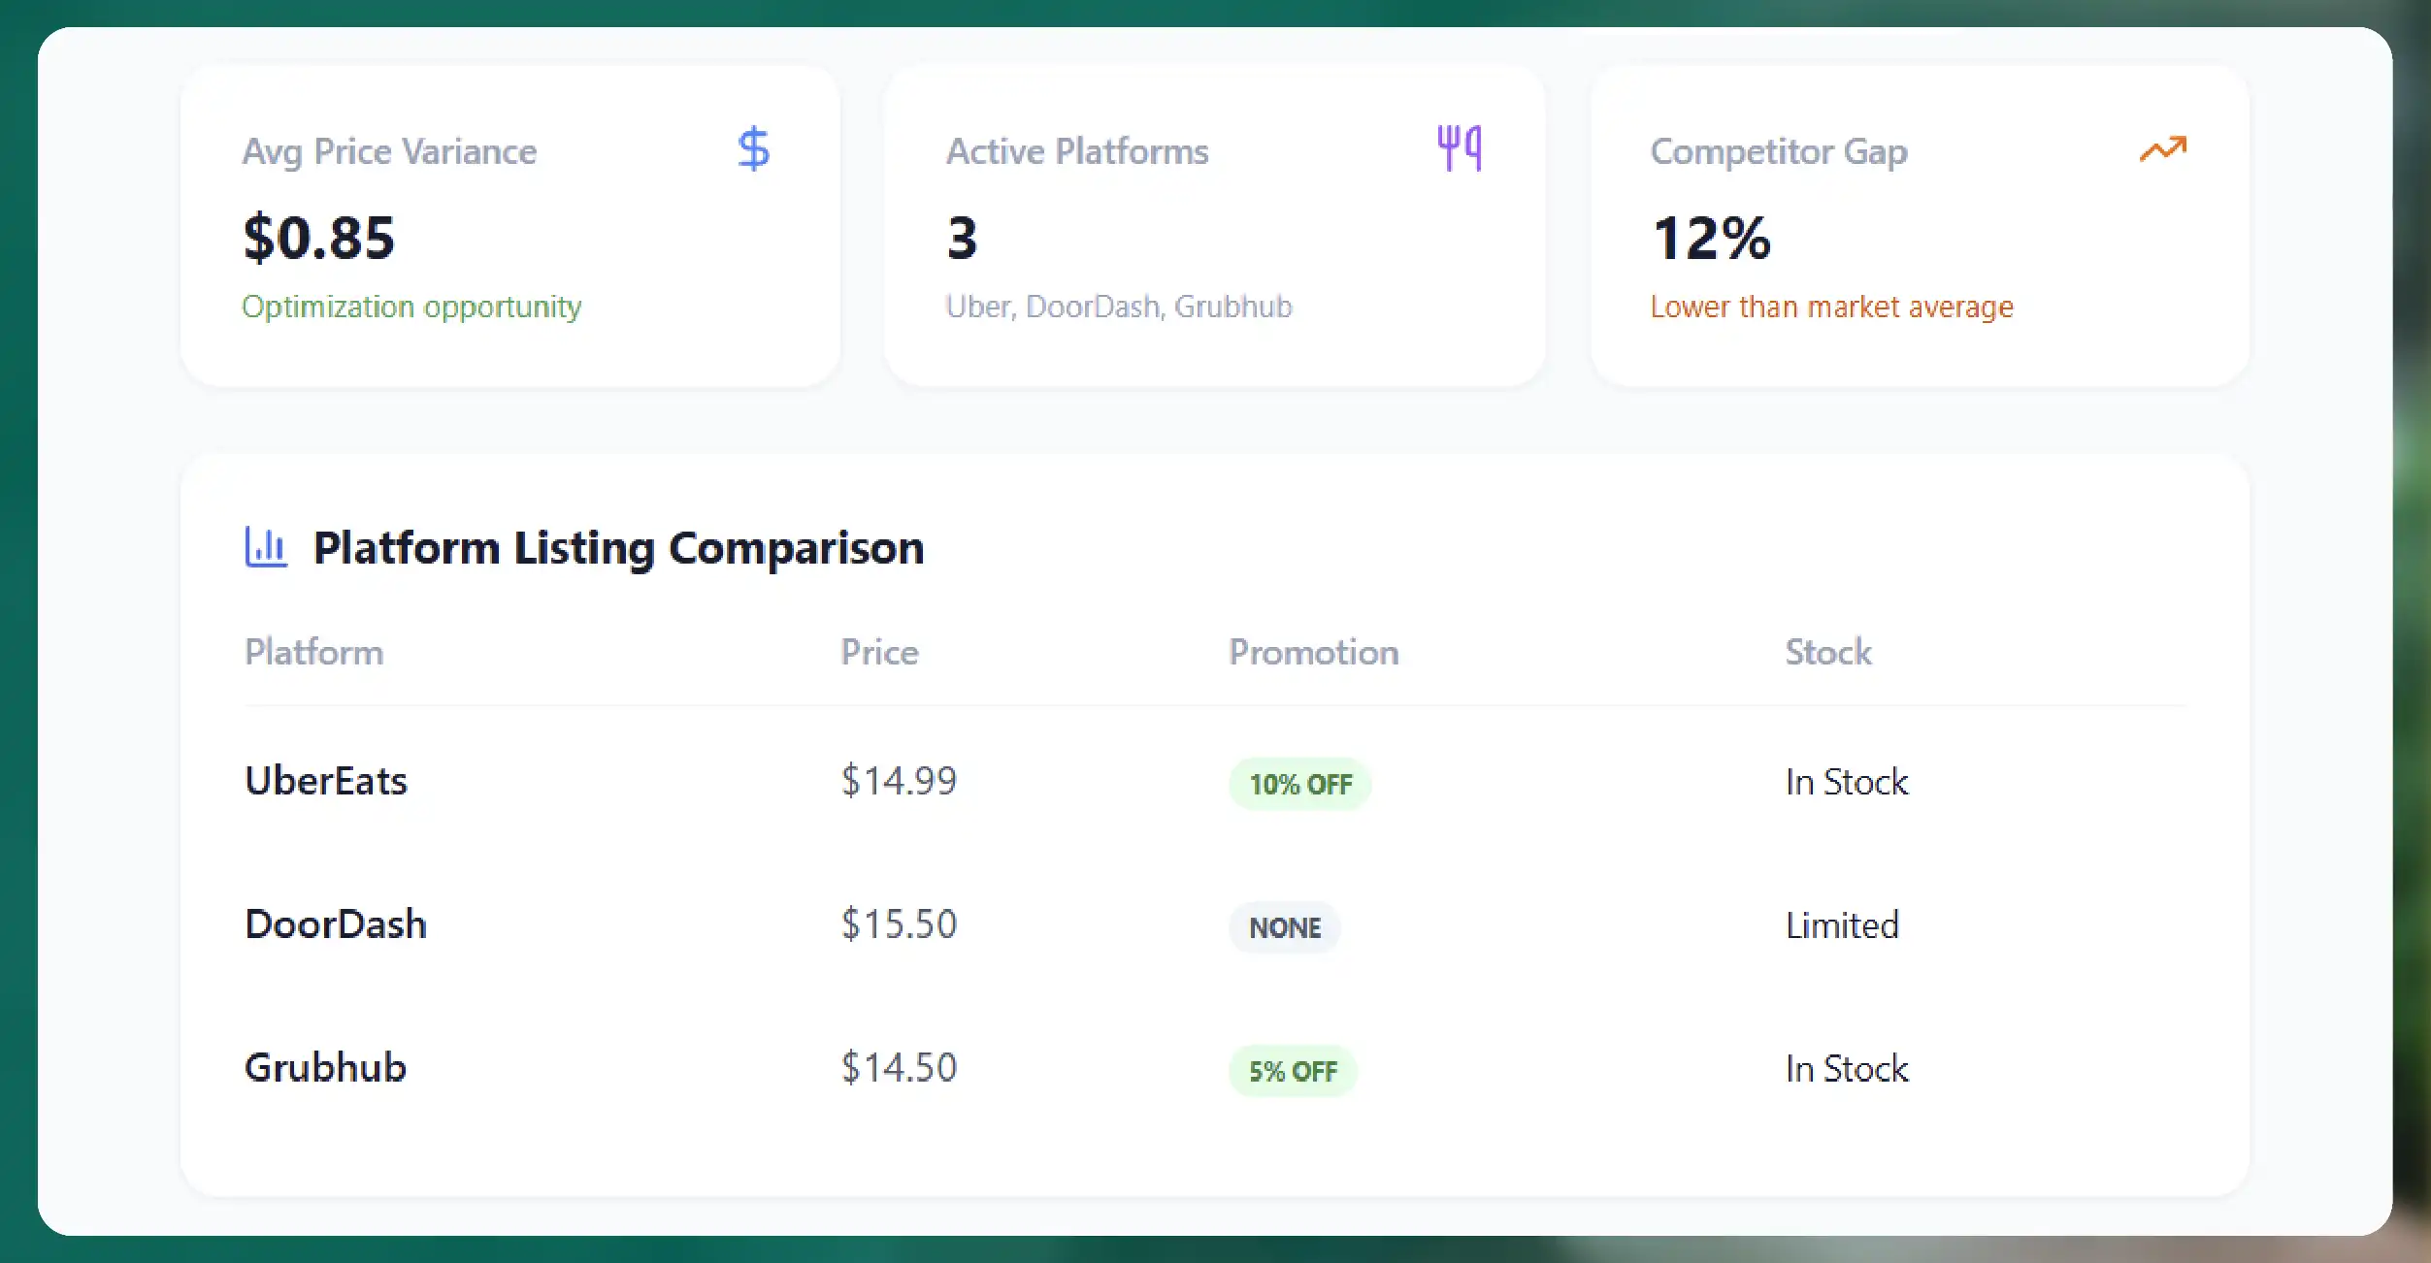Click the $14.99 price cell
The height and width of the screenshot is (1263, 2431).
click(899, 781)
